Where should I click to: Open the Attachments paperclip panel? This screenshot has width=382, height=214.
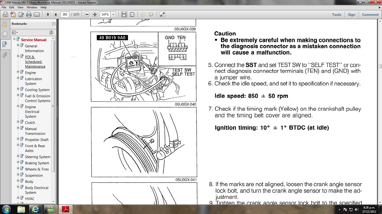[5, 55]
